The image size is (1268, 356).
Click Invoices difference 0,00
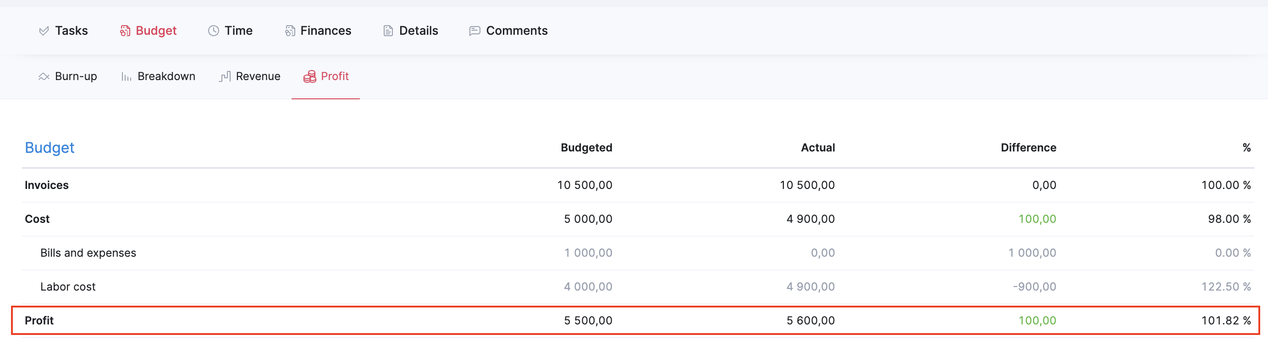(1044, 185)
